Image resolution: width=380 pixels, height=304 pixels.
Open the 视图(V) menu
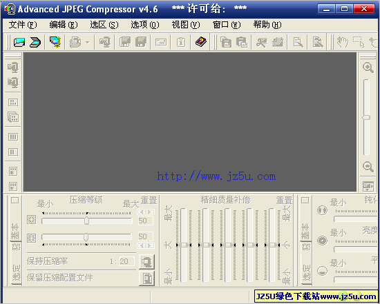click(186, 25)
